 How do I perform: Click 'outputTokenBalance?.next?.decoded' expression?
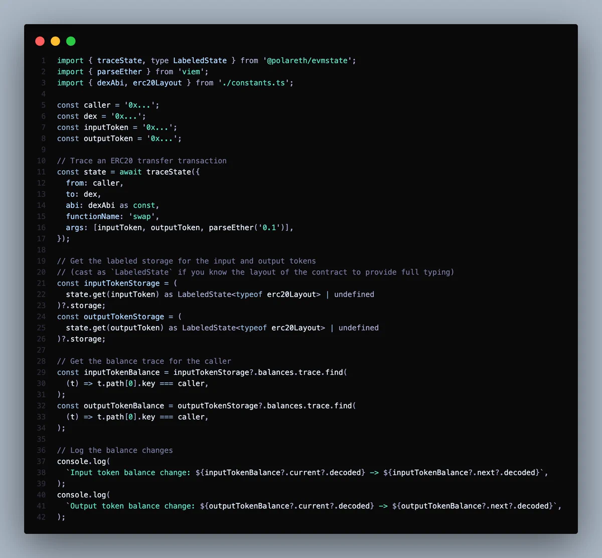coord(475,506)
